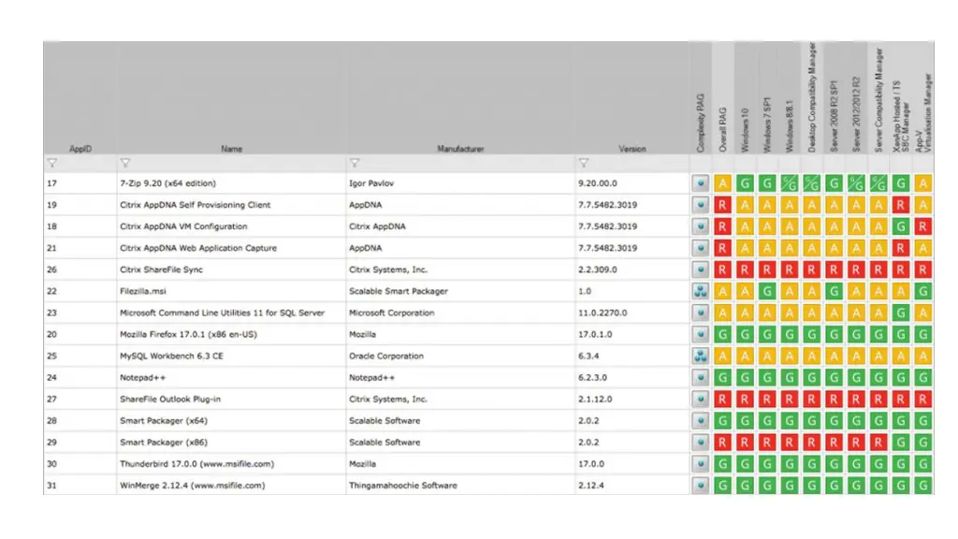Select Windows 10 green cell for 7-Zip 9.20
Image resolution: width=958 pixels, height=539 pixels.
pyautogui.click(x=745, y=183)
